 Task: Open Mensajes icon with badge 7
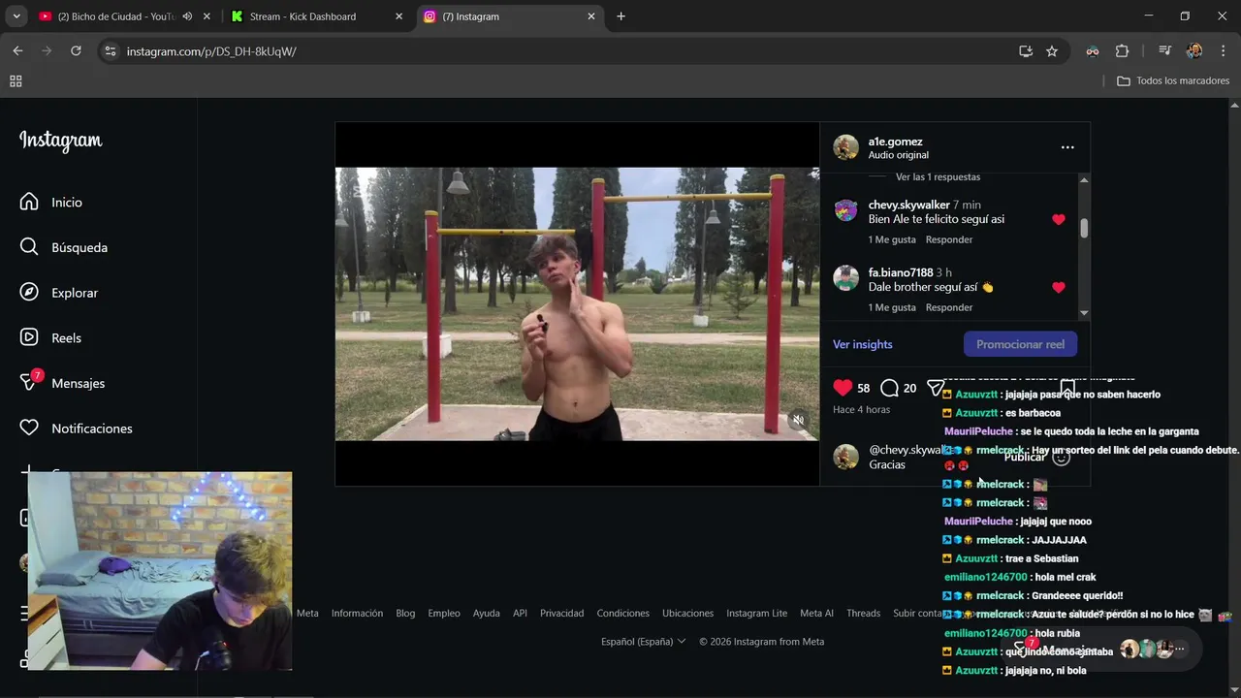[29, 382]
